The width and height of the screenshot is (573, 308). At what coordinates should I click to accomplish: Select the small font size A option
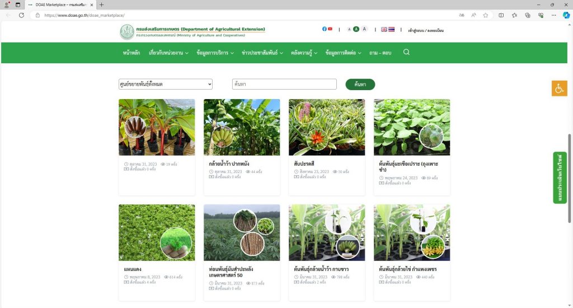click(349, 29)
